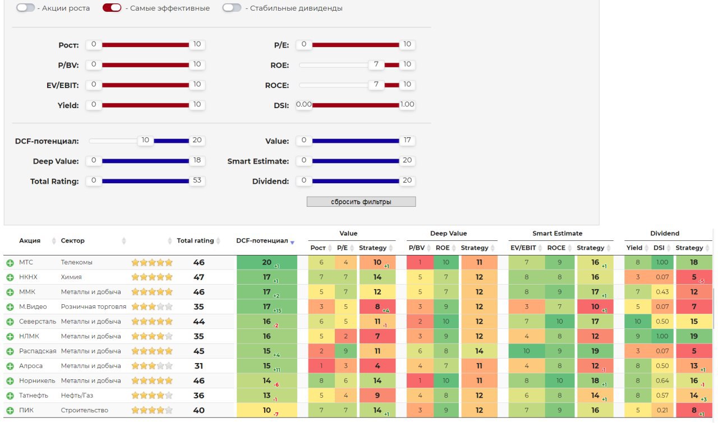The height and width of the screenshot is (423, 718).
Task: Click the DCF-потенциал slider handle showing 10
Action: pos(145,141)
